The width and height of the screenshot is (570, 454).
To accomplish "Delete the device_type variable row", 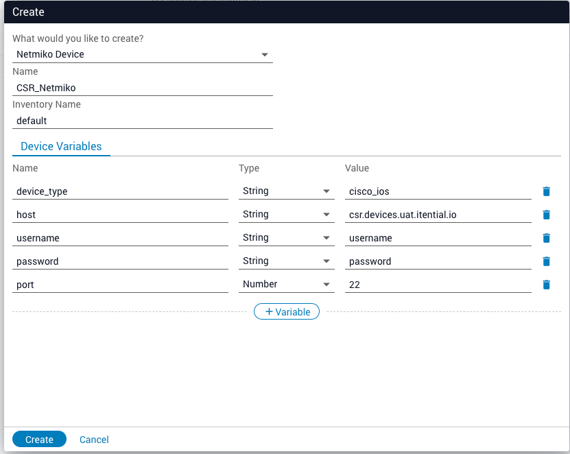I will coord(546,191).
